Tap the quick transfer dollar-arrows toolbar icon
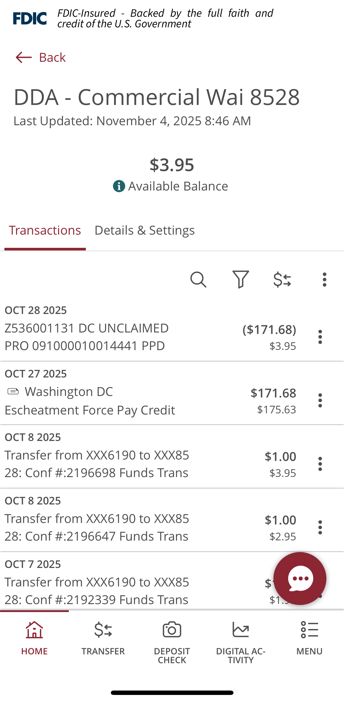344x702 pixels. click(x=282, y=279)
